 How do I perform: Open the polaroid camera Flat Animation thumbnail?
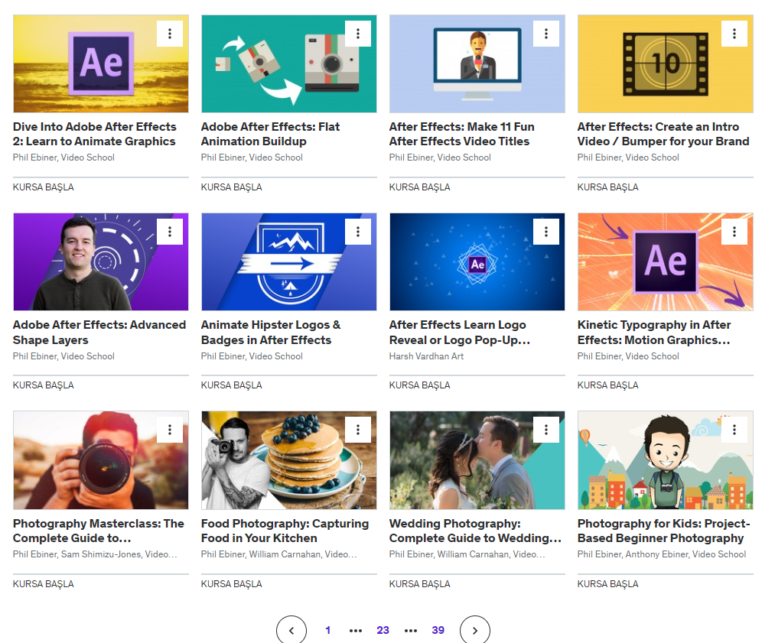tap(289, 63)
